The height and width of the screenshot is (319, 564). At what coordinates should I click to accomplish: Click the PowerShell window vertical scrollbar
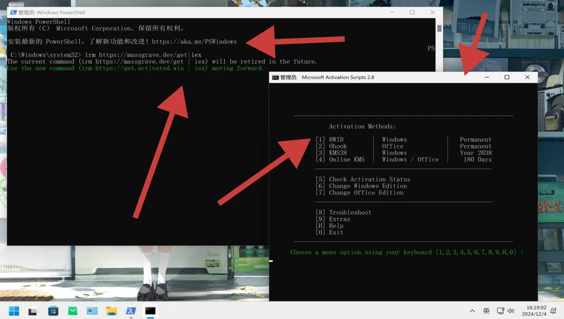(439, 28)
